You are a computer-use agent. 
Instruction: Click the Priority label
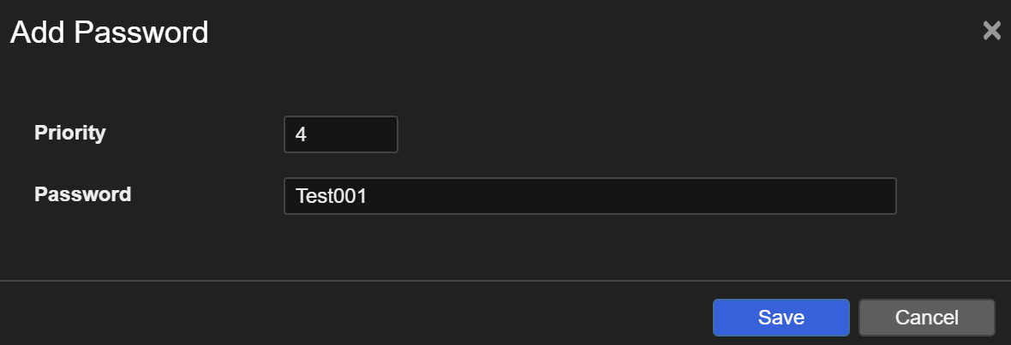[69, 133]
